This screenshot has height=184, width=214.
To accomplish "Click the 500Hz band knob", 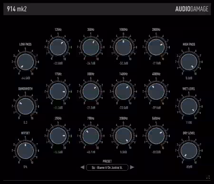I will 91,92.
